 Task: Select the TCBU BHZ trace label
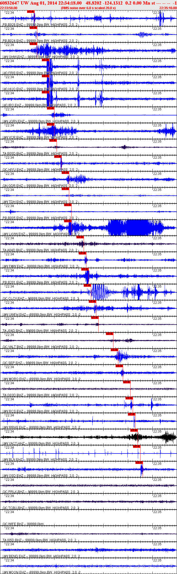click(41, 508)
